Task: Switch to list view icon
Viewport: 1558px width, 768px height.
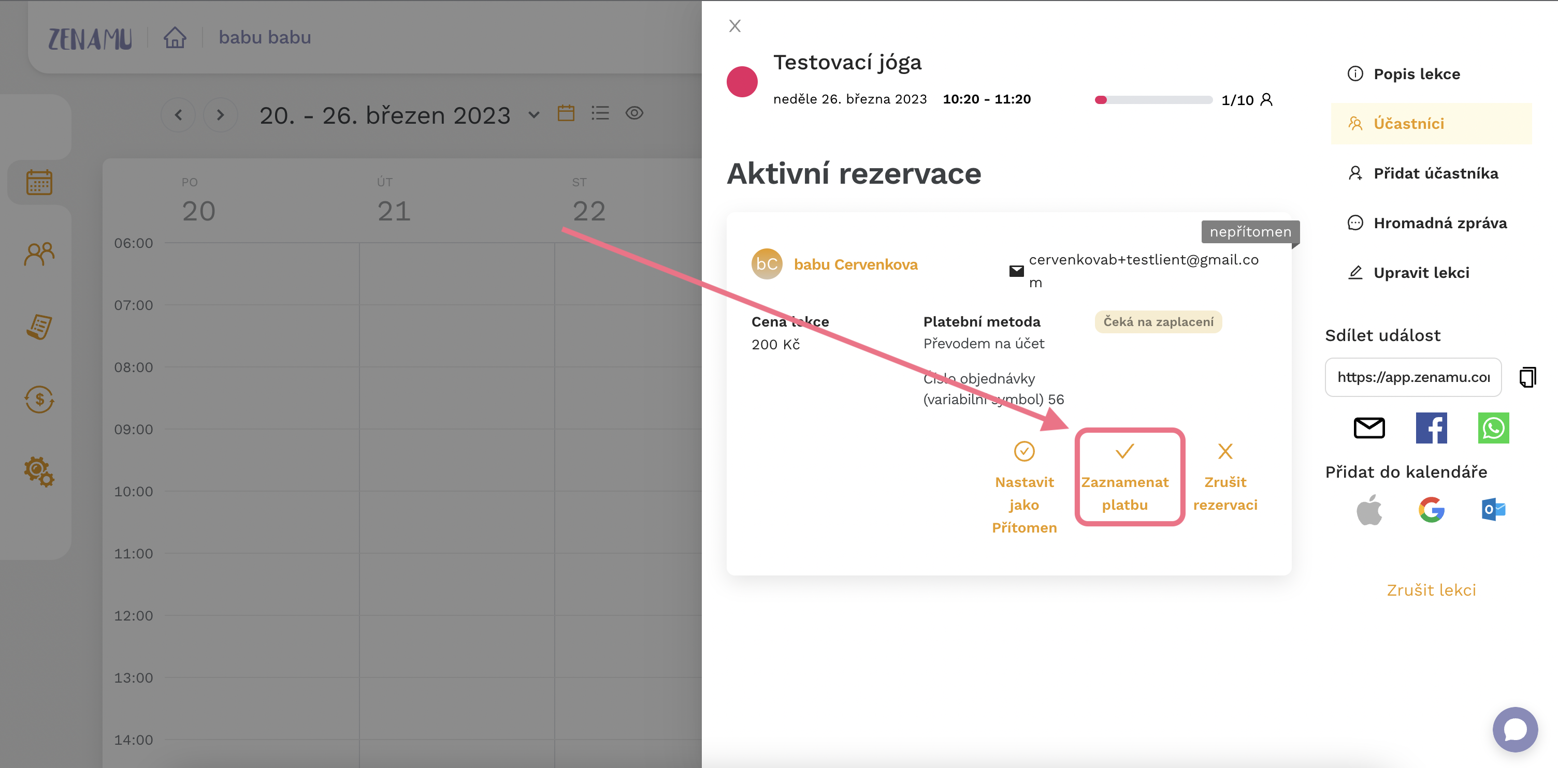Action: click(600, 113)
